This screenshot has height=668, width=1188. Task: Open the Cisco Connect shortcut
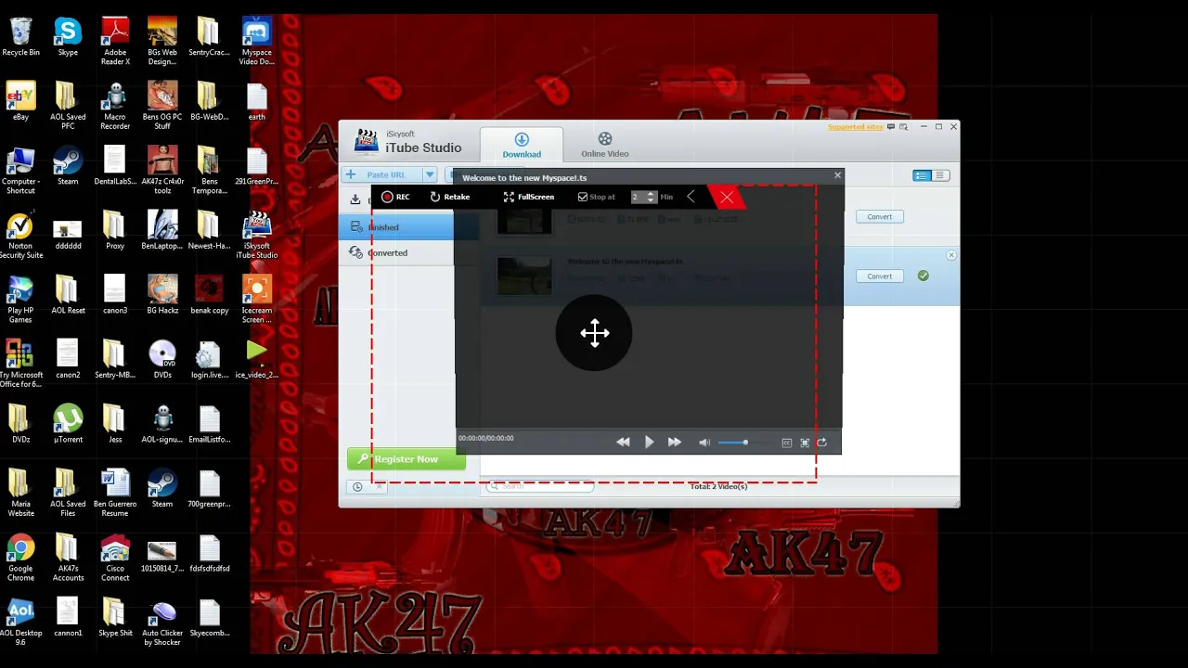[115, 558]
